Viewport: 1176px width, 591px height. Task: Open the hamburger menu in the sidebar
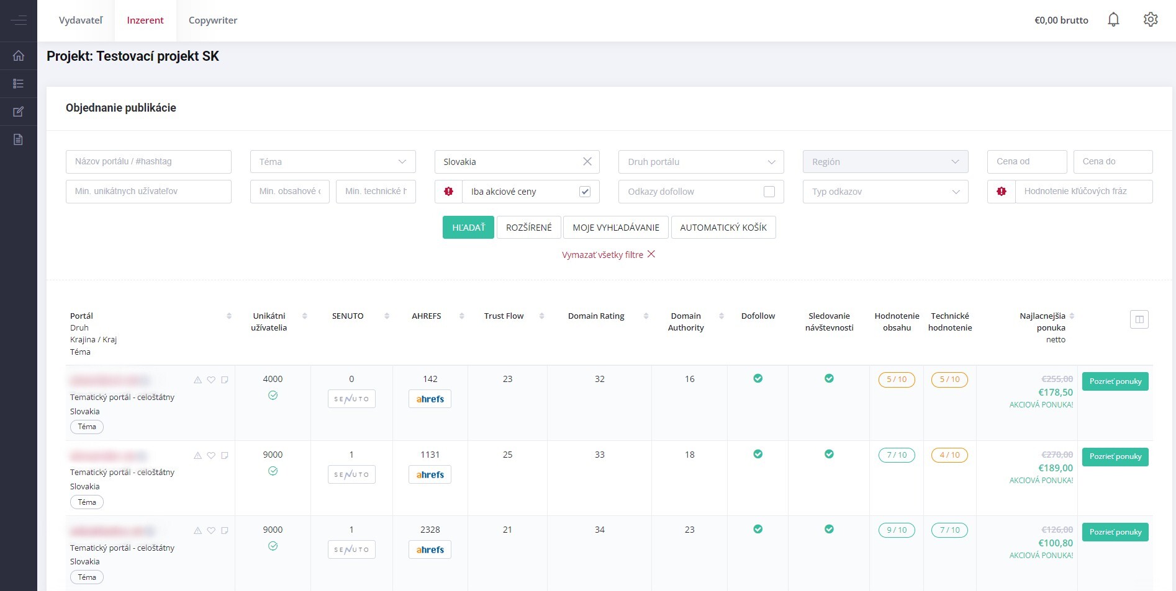click(19, 20)
